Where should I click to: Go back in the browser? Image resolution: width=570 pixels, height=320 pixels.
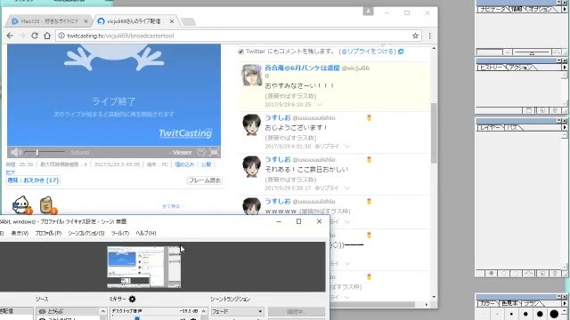(x=10, y=36)
